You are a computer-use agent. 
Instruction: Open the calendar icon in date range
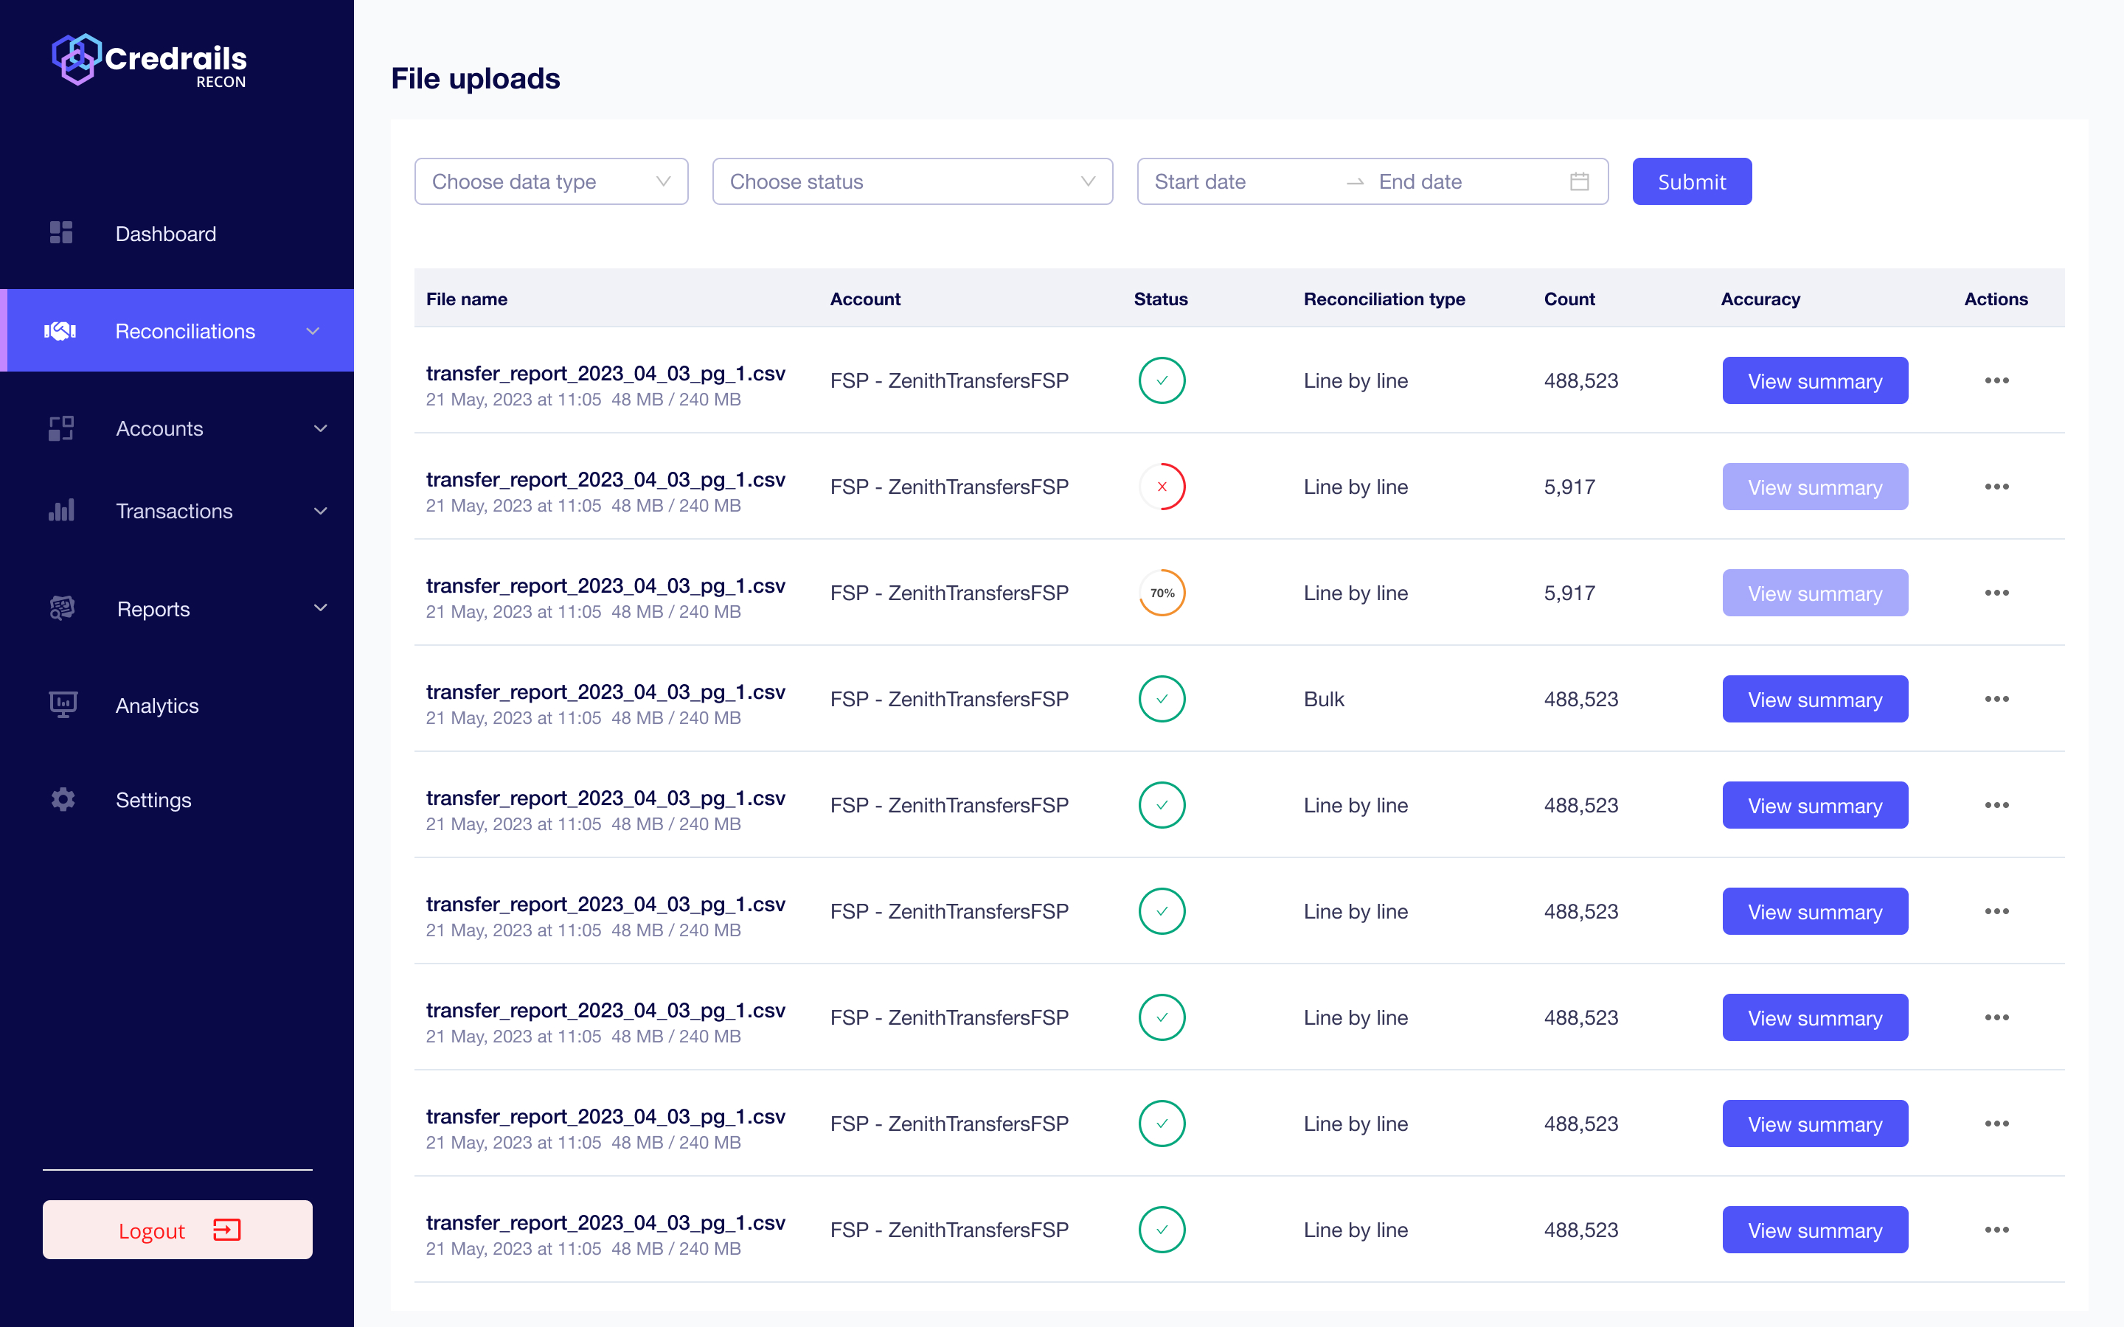[x=1579, y=181]
